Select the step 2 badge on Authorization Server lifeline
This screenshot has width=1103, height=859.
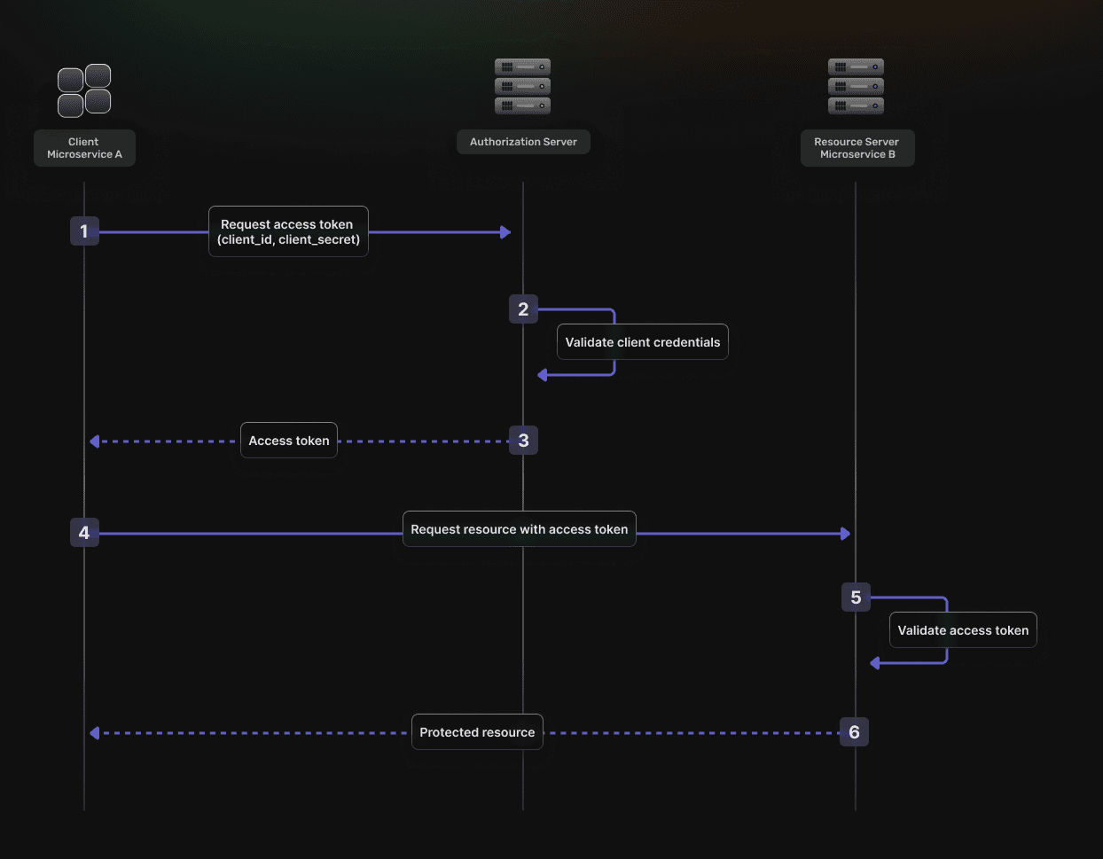tap(523, 308)
